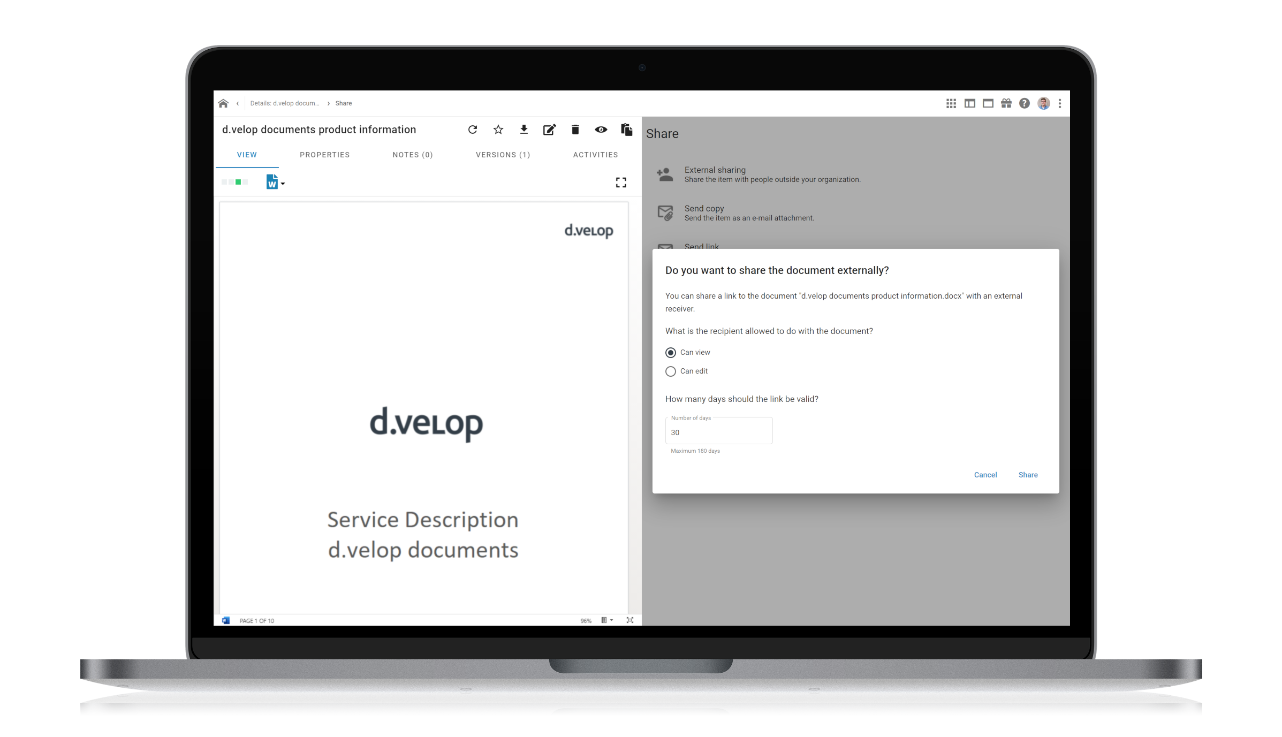Delete the document with trash icon
The height and width of the screenshot is (737, 1282).
click(575, 130)
